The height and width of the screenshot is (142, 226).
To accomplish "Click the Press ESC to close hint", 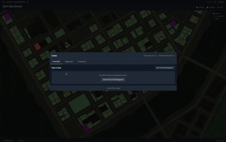I will (113, 88).
